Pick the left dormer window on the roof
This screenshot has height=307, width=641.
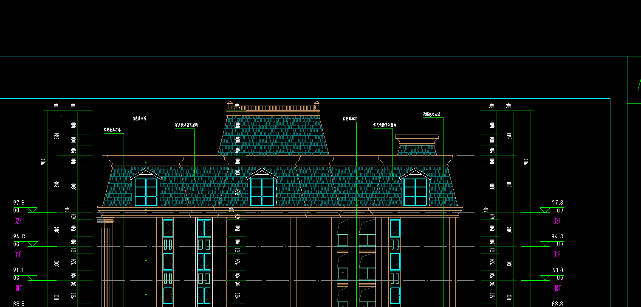[x=146, y=187]
